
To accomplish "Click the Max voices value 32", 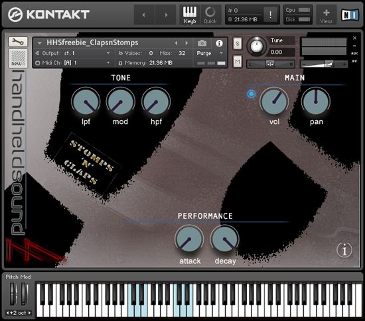I will point(182,53).
